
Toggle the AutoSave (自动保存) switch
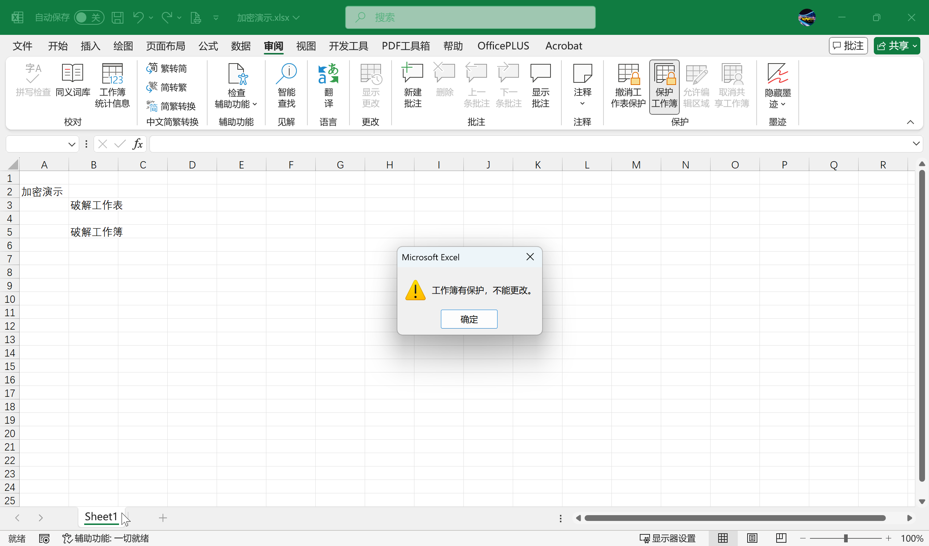pyautogui.click(x=89, y=17)
